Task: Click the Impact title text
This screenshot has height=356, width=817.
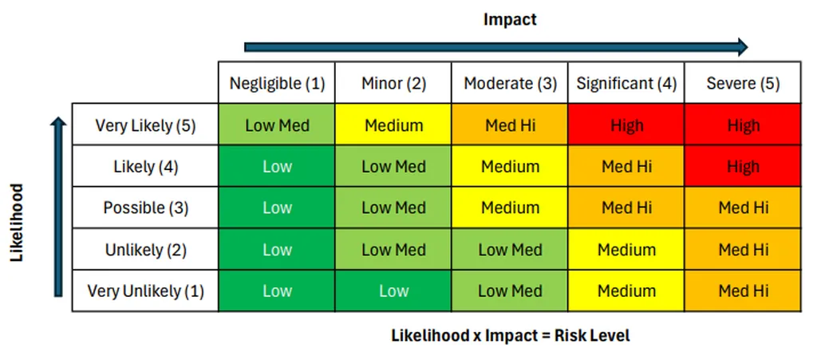Action: point(510,20)
